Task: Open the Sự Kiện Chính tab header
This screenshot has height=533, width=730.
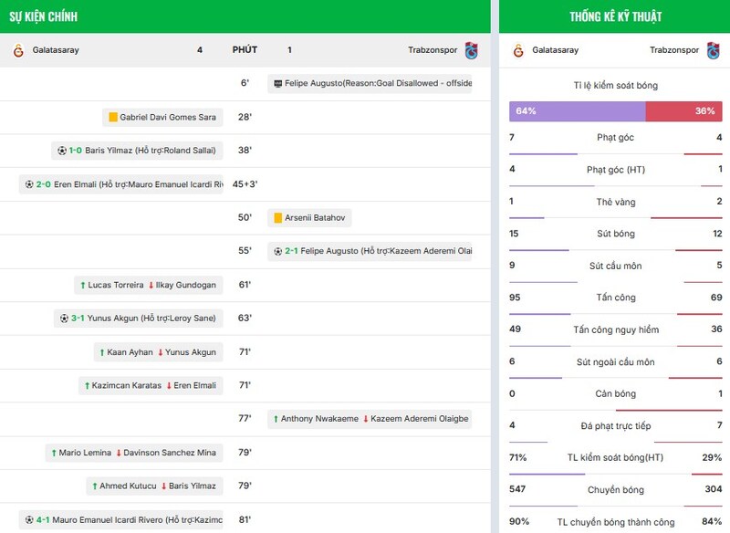Action: 44,16
